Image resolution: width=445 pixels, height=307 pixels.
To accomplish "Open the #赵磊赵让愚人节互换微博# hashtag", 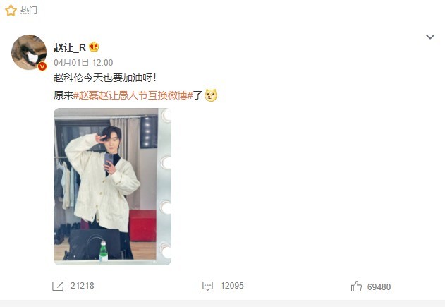I will click(133, 95).
